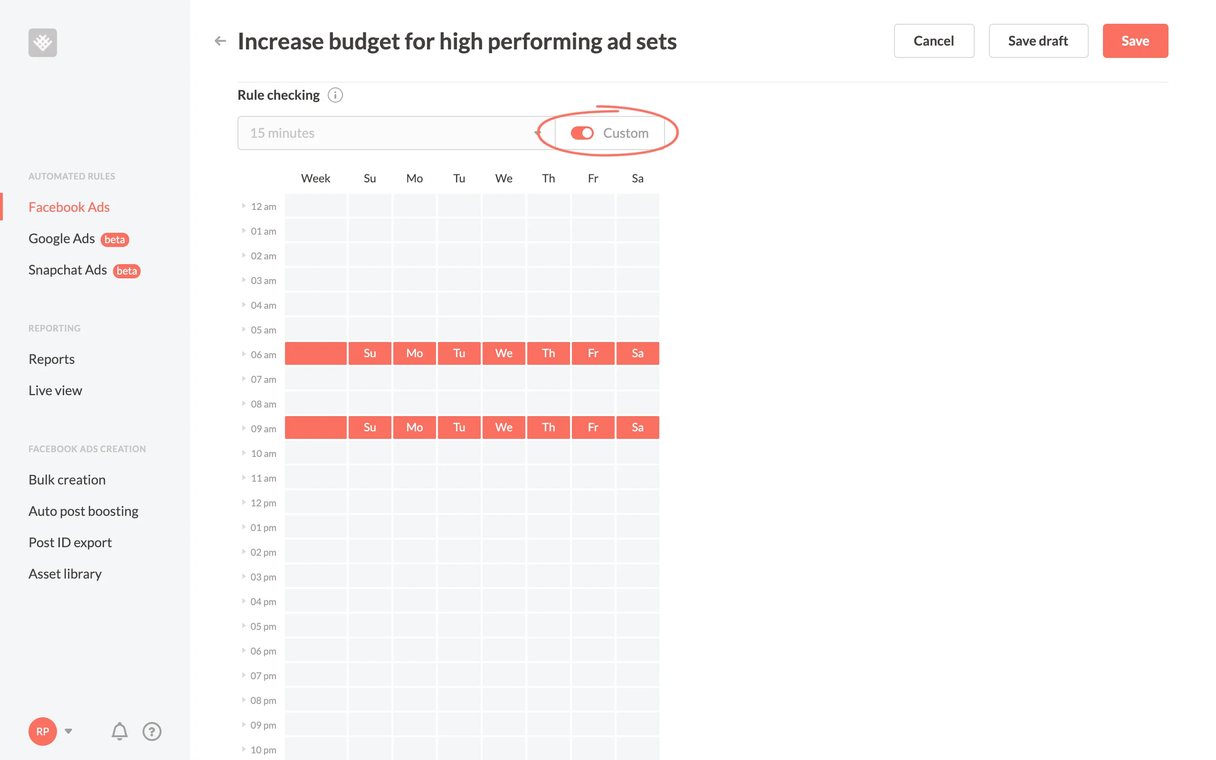This screenshot has width=1216, height=760.
Task: Toggle the Thursday cell in the 09 am row
Action: point(548,427)
